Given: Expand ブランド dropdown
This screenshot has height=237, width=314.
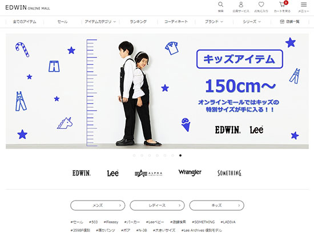Looking at the screenshot, I should pos(214,22).
